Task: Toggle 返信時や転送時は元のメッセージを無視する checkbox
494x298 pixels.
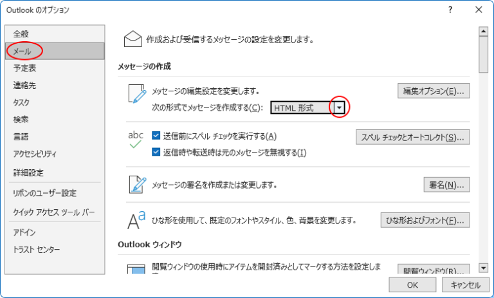Action: (156, 152)
